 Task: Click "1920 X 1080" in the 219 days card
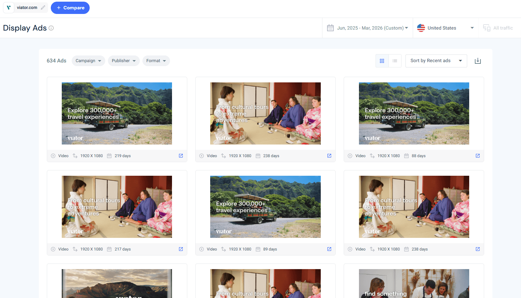tap(92, 156)
